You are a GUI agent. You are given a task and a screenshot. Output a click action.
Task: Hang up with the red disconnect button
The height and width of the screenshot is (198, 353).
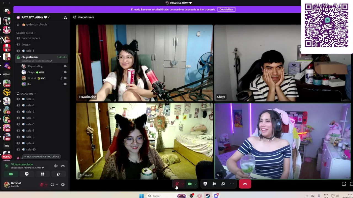click(245, 184)
